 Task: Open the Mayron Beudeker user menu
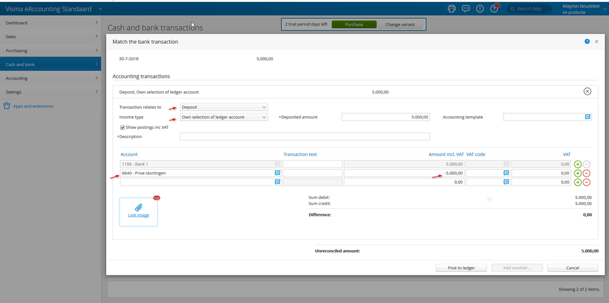tap(584, 9)
